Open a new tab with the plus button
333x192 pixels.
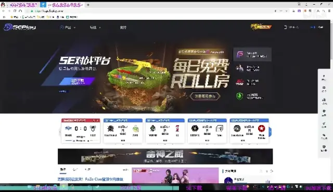click(x=88, y=5)
